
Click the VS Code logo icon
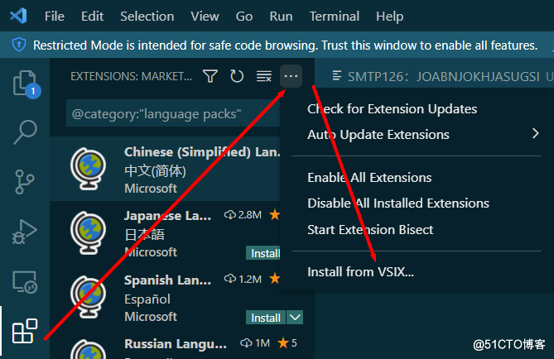[18, 16]
